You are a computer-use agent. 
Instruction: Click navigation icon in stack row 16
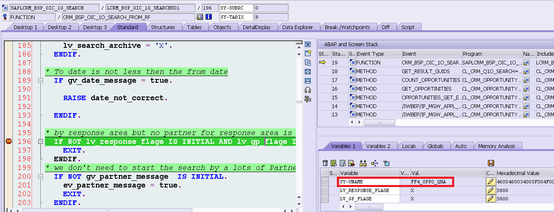(526, 89)
